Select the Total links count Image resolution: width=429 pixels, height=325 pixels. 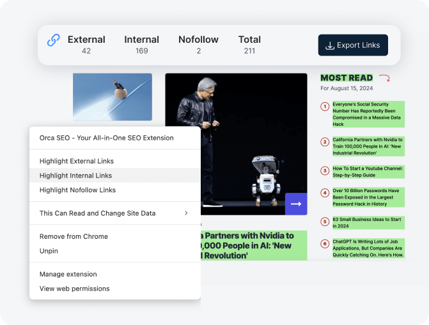[249, 51]
